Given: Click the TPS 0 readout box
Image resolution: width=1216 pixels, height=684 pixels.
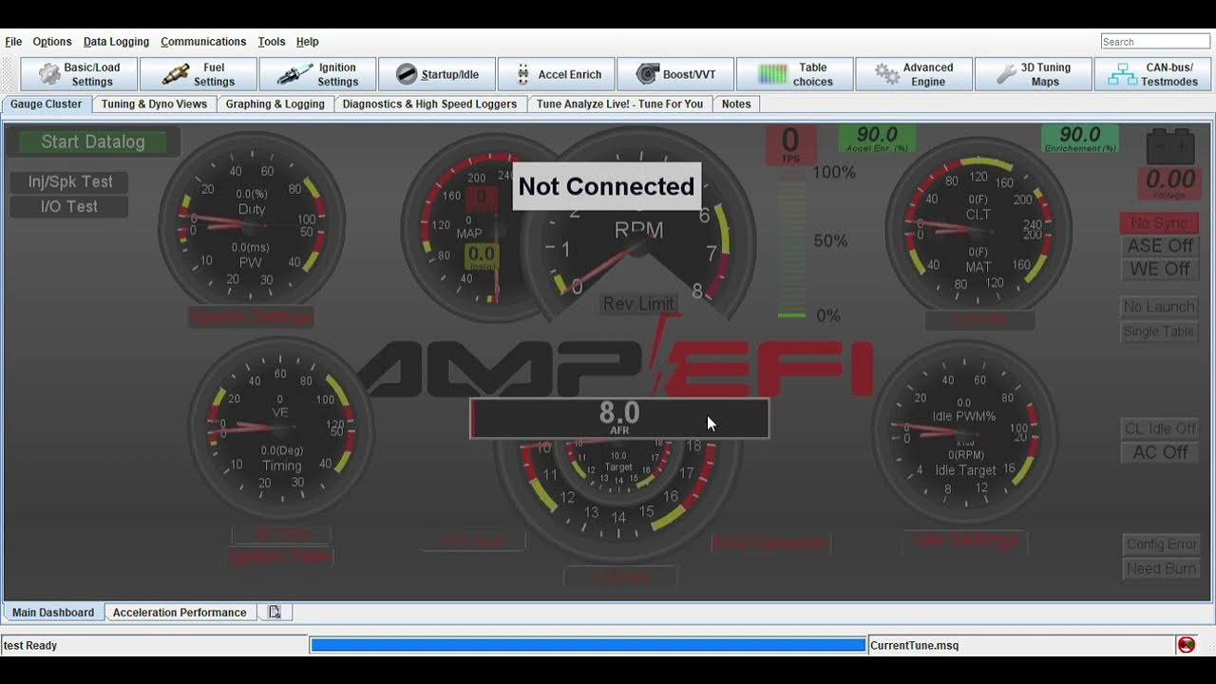Looking at the screenshot, I should point(790,145).
